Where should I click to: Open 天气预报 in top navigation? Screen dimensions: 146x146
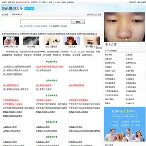point(42,2)
